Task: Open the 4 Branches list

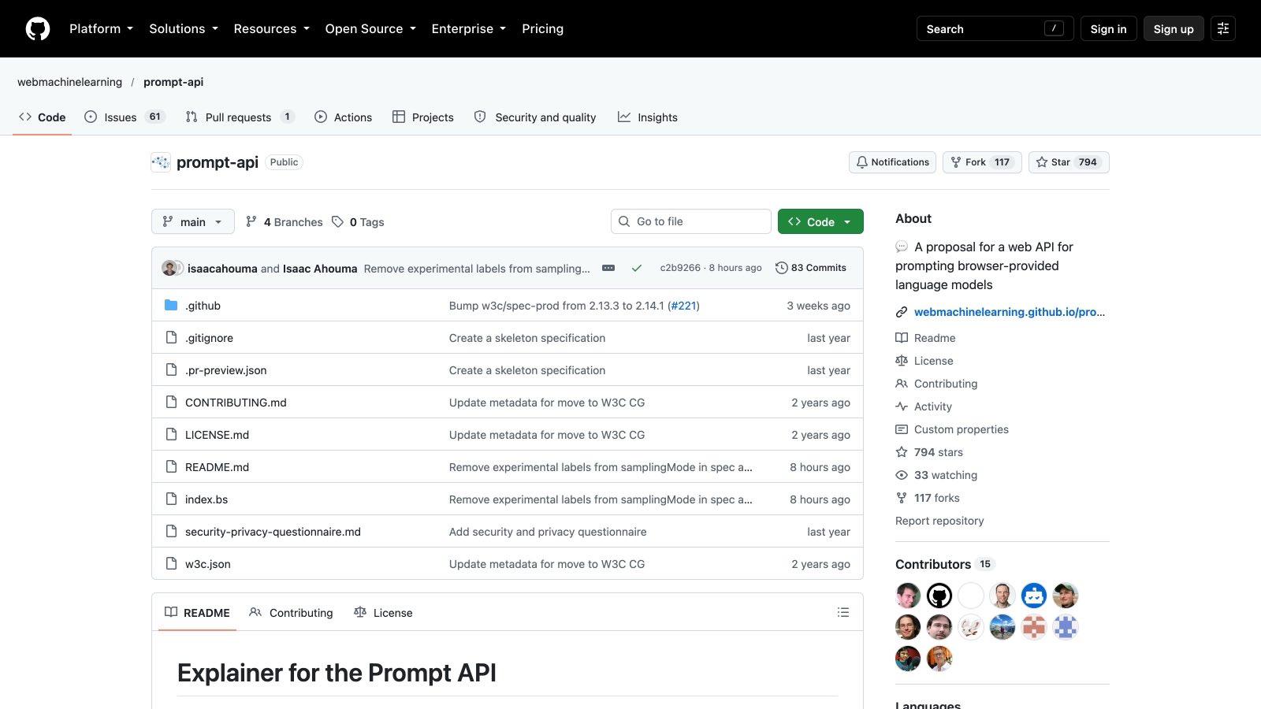Action: 285,222
